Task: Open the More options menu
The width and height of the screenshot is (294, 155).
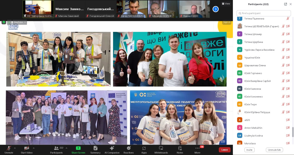Action: point(198,150)
